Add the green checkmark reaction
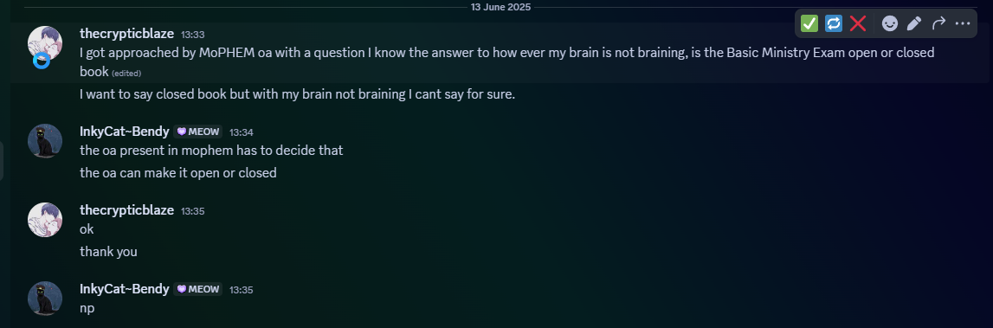This screenshot has width=993, height=328. click(x=809, y=23)
